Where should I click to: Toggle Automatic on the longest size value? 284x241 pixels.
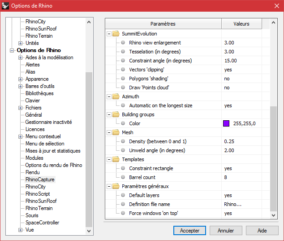tap(228, 105)
